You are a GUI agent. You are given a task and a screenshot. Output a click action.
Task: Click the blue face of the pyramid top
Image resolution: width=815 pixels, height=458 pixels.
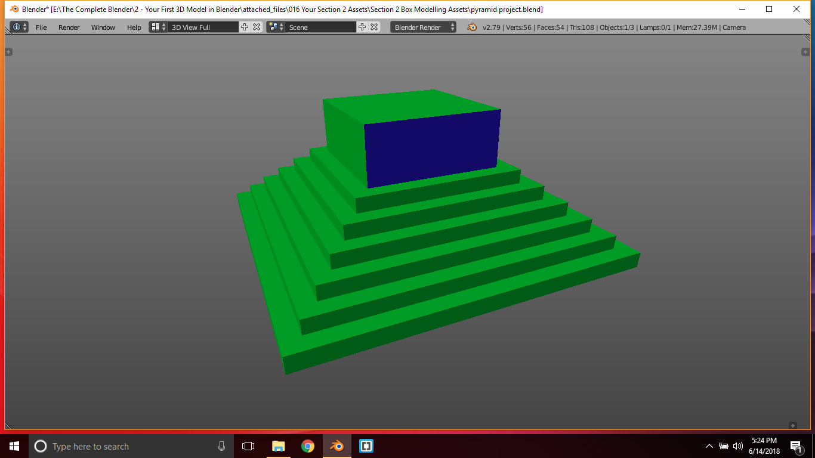pos(432,148)
